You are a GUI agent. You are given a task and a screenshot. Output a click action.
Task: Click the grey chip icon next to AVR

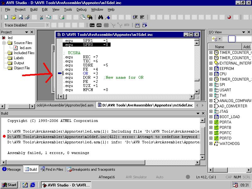[106, 25]
